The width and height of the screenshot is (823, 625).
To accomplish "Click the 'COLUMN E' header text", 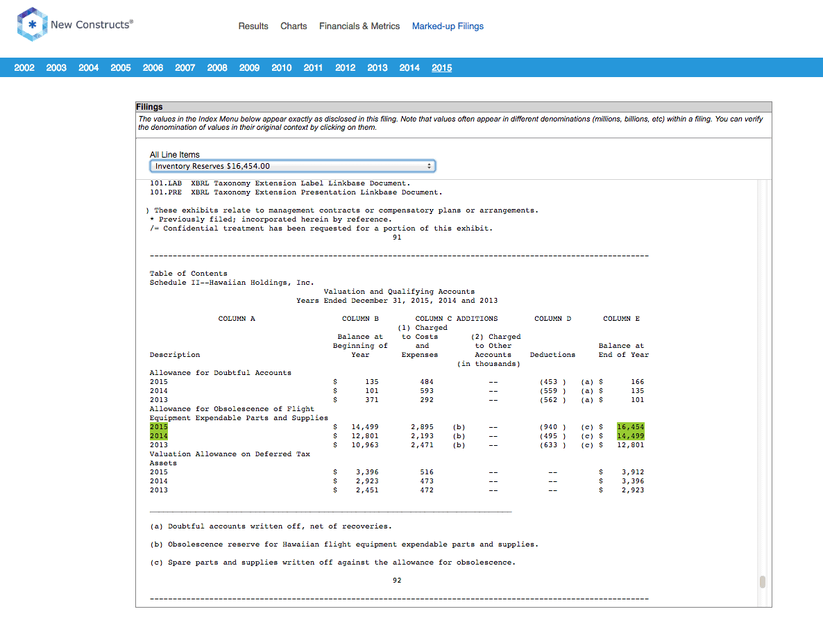I will coord(622,319).
